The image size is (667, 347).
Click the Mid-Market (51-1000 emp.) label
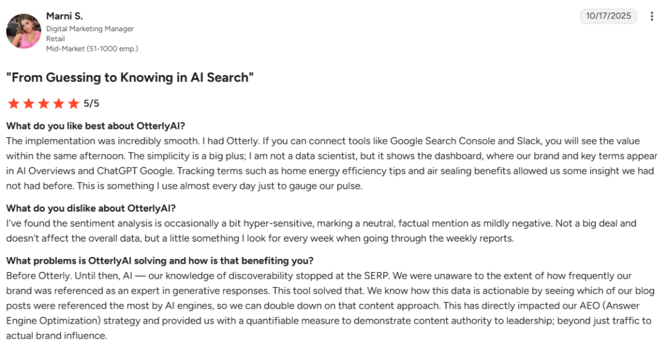tap(92, 49)
